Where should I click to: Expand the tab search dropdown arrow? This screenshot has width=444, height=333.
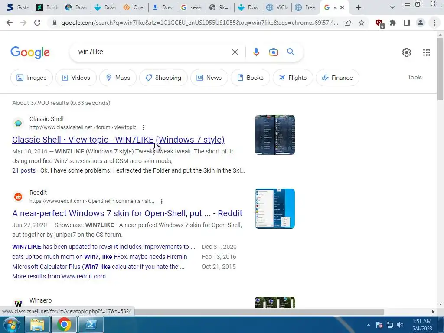[x=392, y=7]
